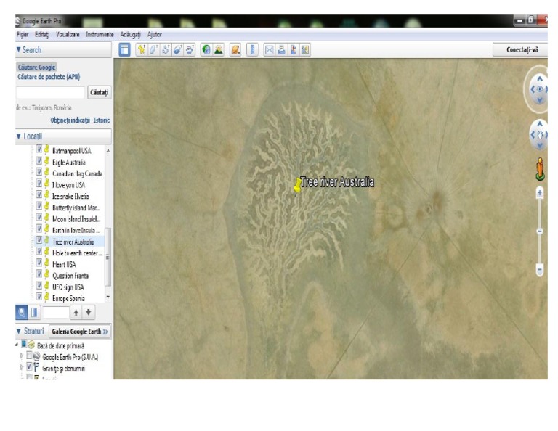
Task: Click the yellow Tree river Australia pushpin on map
Action: click(297, 186)
